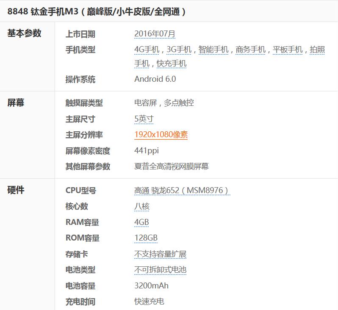Open the 高通 骁龙652（MSM8976） CPU link
This screenshot has width=338, height=310.
(x=182, y=190)
